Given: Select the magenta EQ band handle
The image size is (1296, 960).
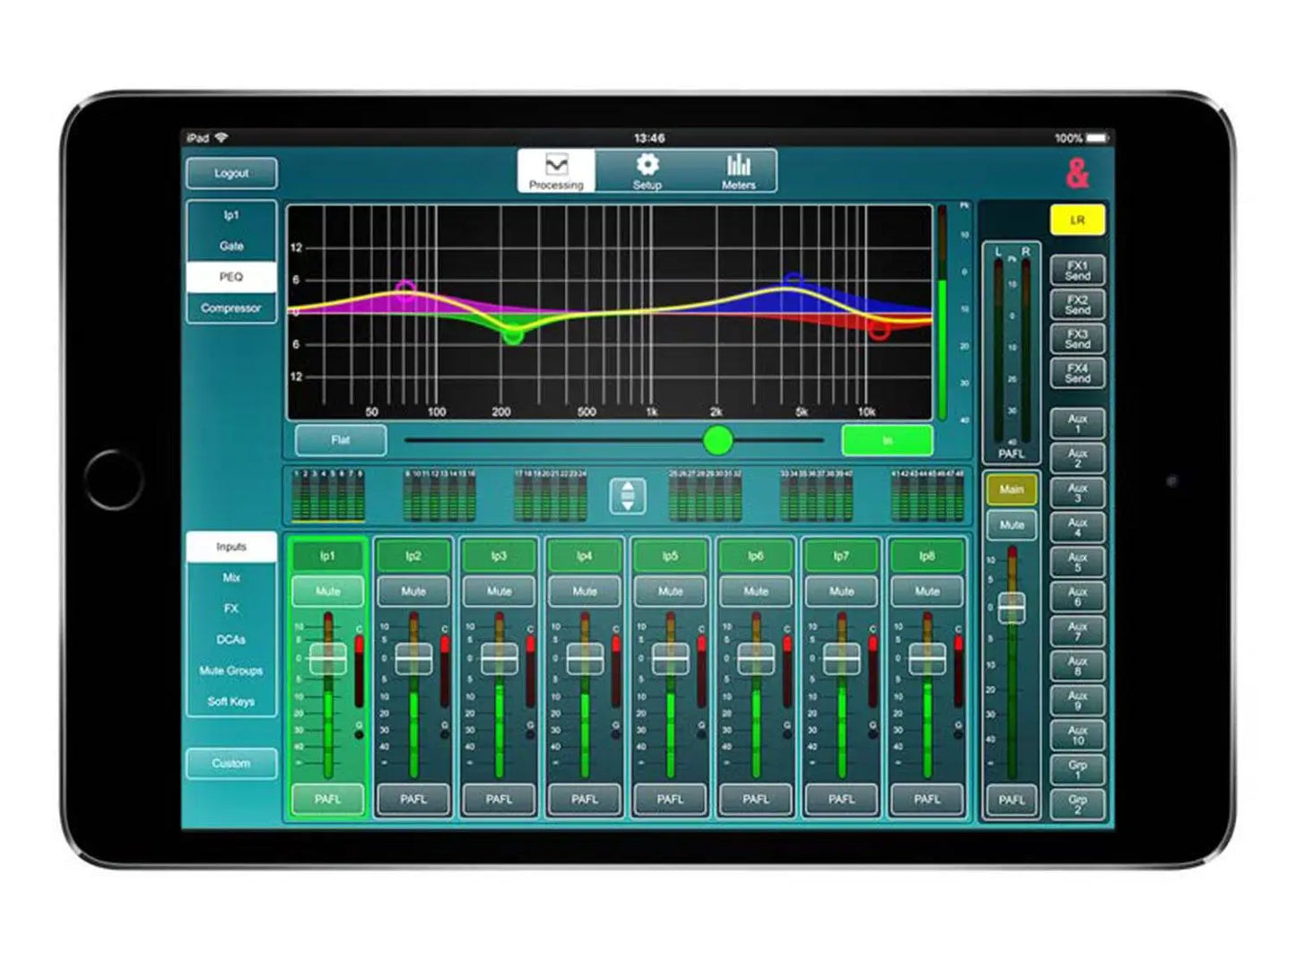Looking at the screenshot, I should (405, 289).
